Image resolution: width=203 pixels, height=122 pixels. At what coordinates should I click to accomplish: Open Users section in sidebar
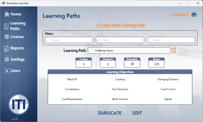16,71
